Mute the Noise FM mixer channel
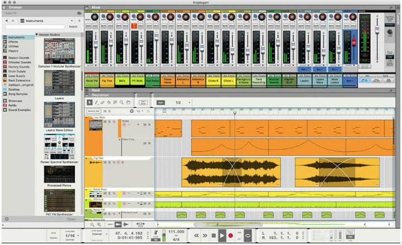This screenshot has width=402, height=245. 89,26
